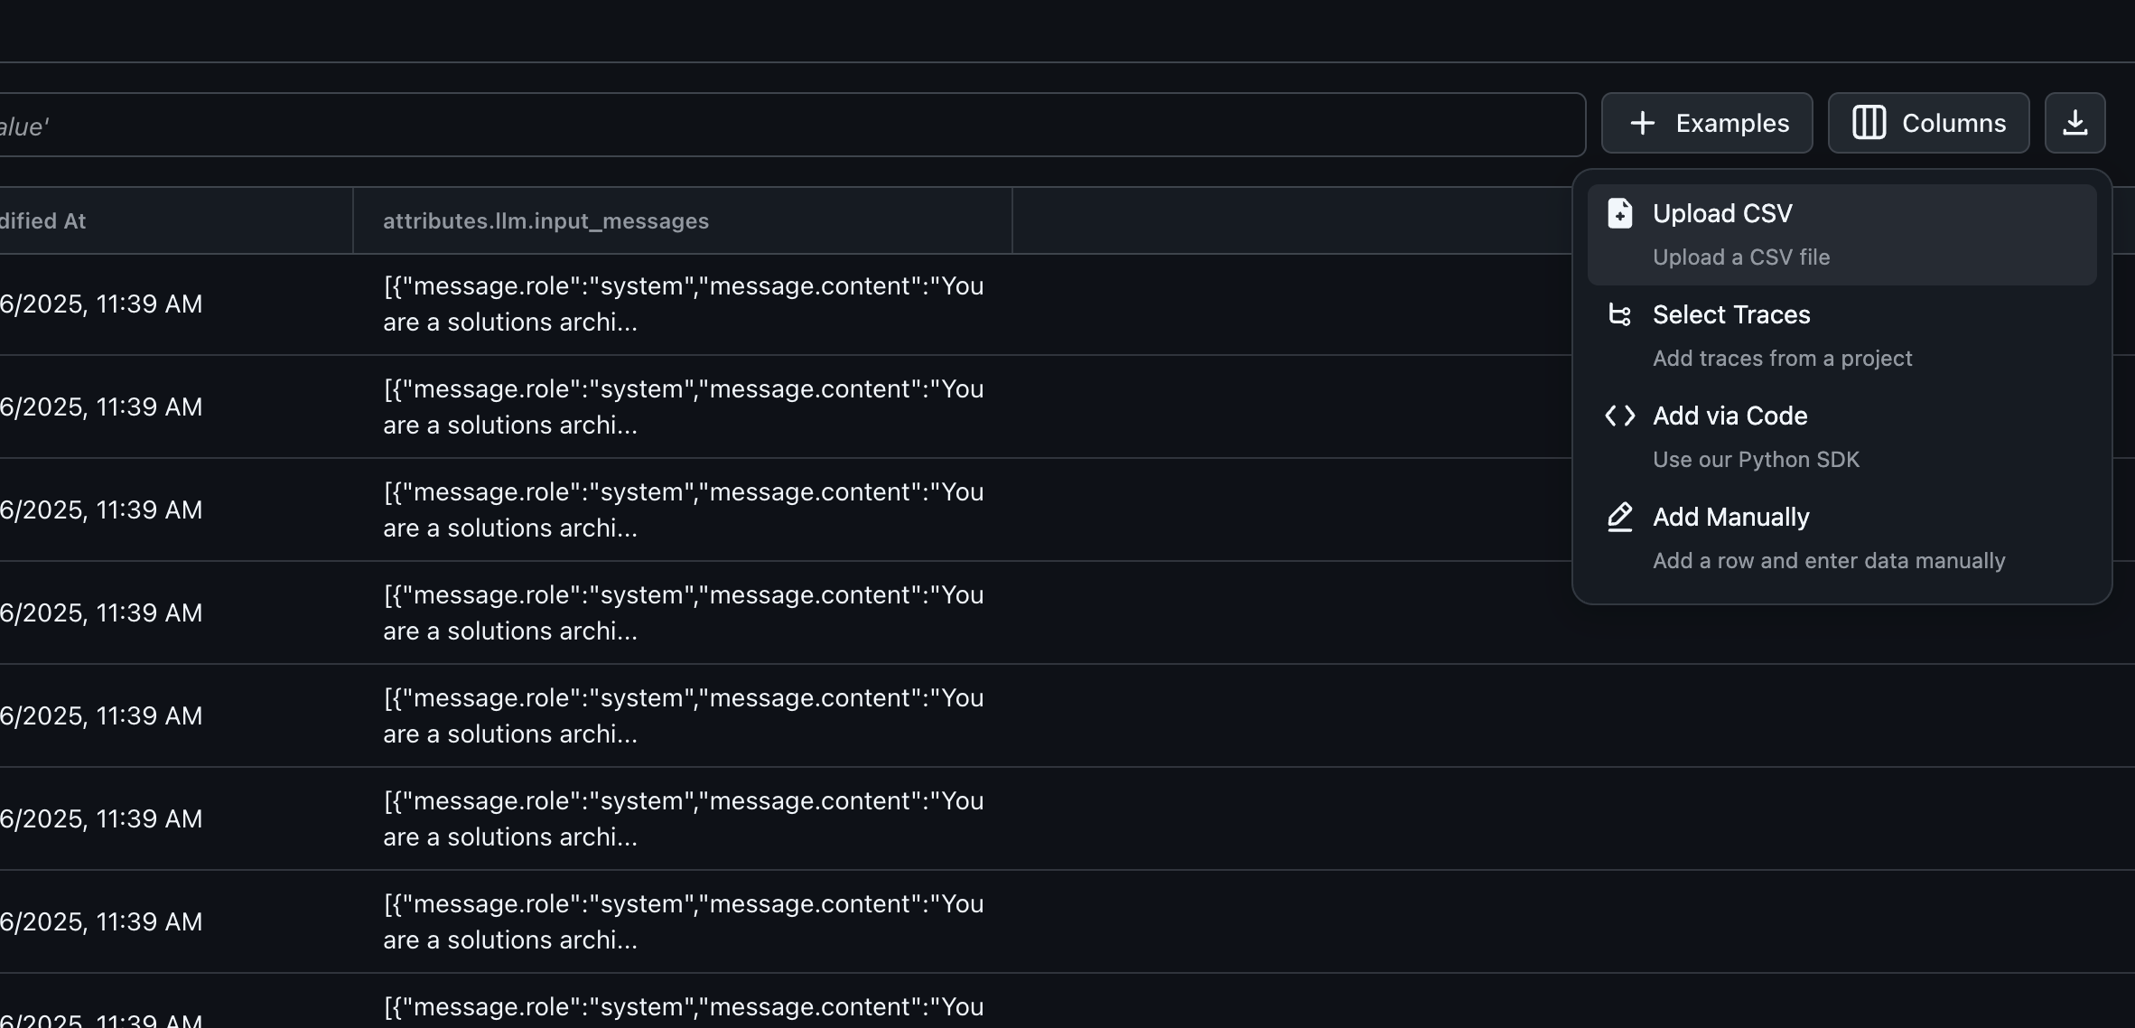Click the Add Manually pencil icon
Image resolution: width=2135 pixels, height=1028 pixels.
point(1620,517)
